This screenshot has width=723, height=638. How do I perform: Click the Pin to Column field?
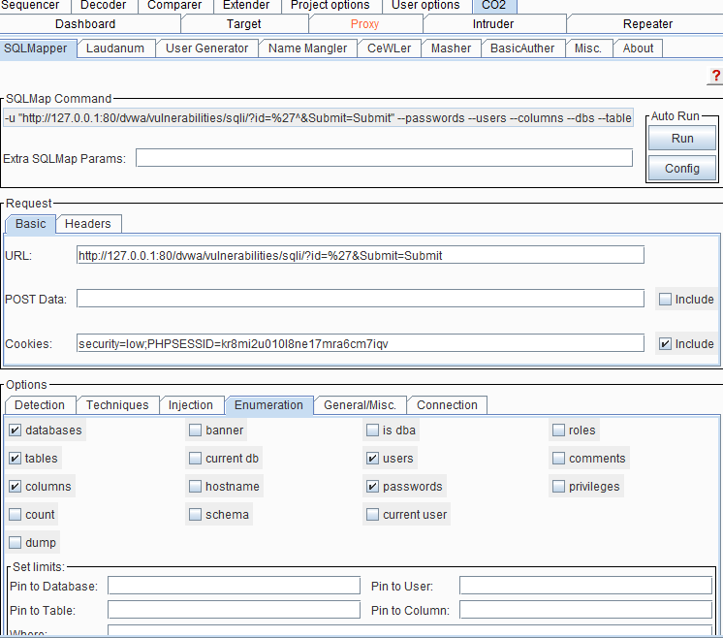coord(586,610)
